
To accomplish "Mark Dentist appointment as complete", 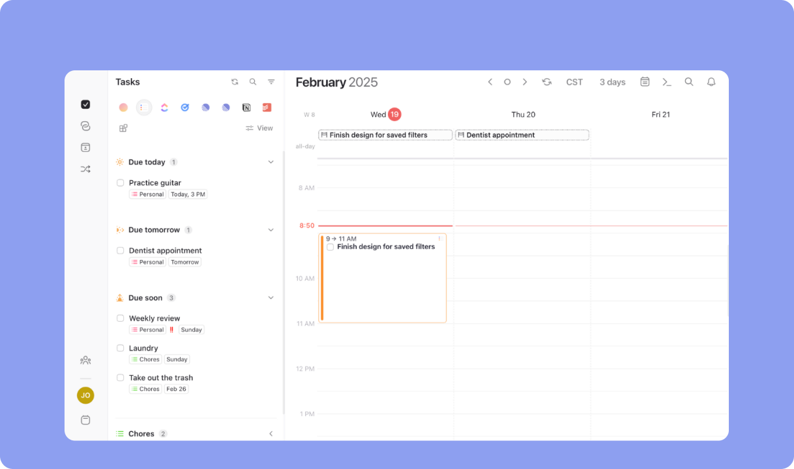I will pos(120,250).
